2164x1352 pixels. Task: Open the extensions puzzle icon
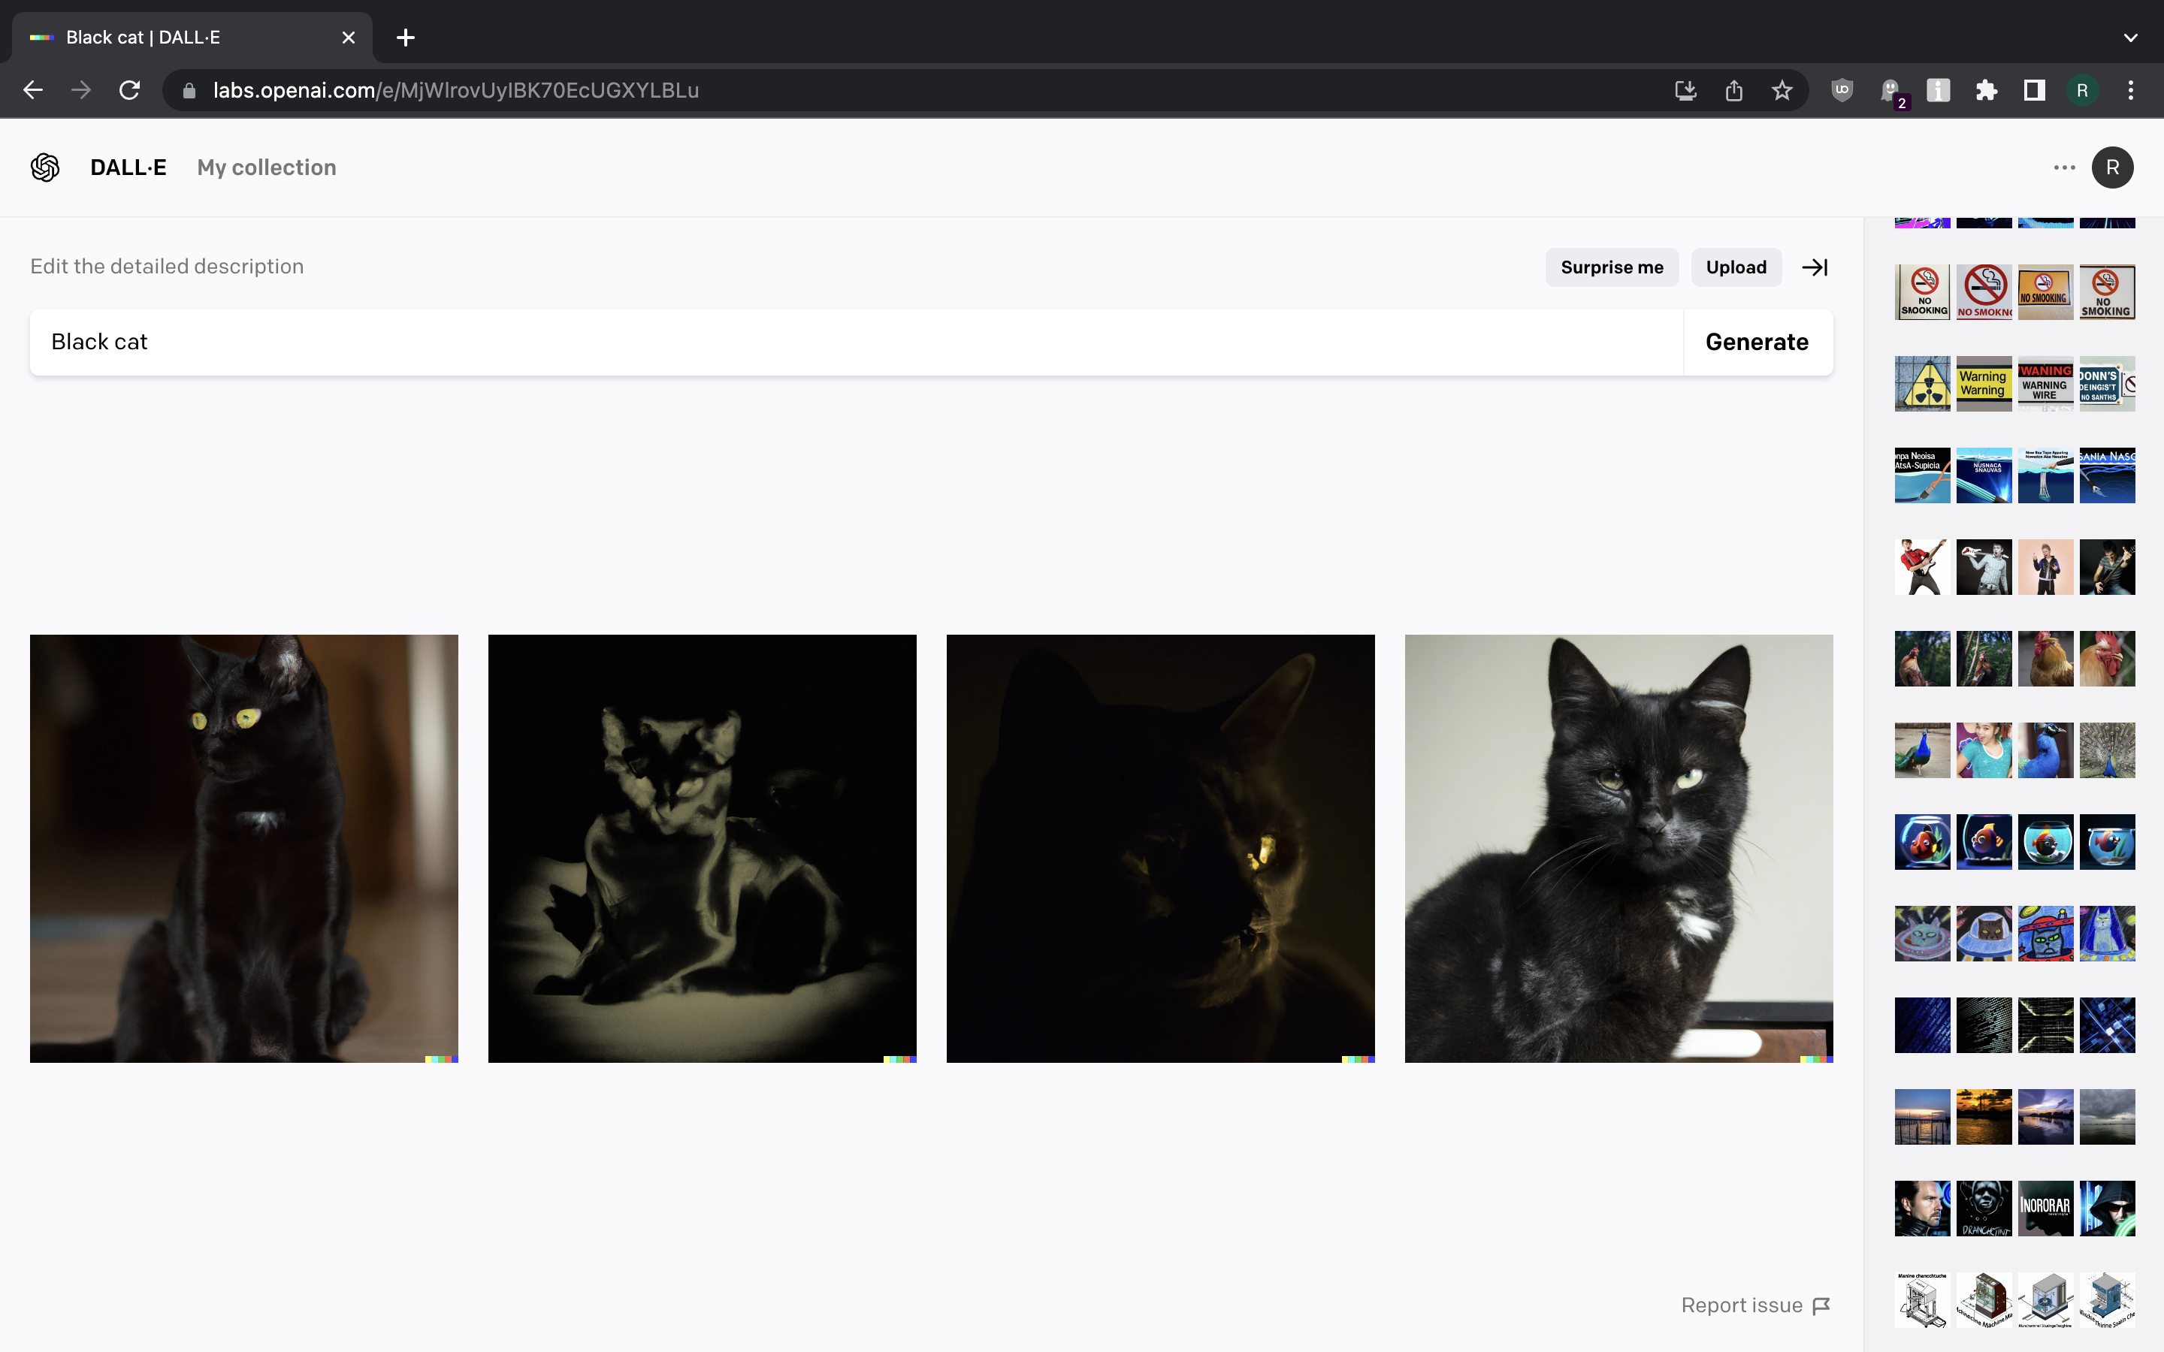1986,90
